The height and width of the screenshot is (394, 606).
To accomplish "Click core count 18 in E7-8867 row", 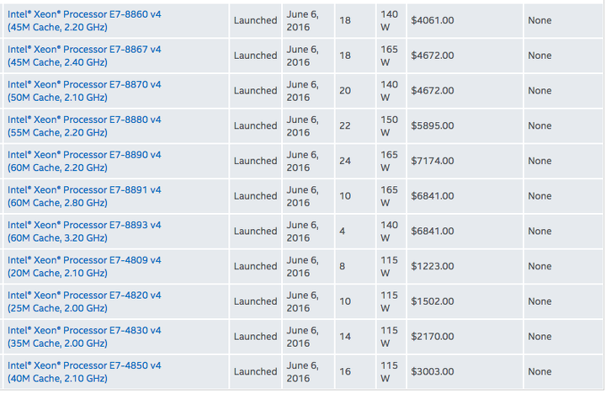I will pyautogui.click(x=345, y=56).
